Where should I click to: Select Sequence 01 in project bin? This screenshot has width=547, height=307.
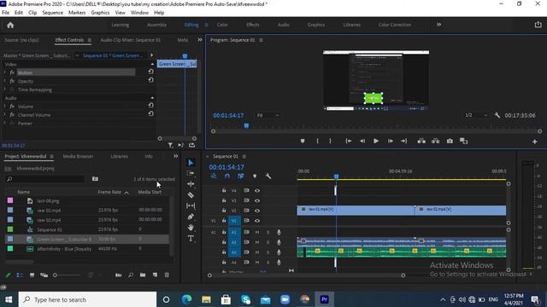coord(50,229)
